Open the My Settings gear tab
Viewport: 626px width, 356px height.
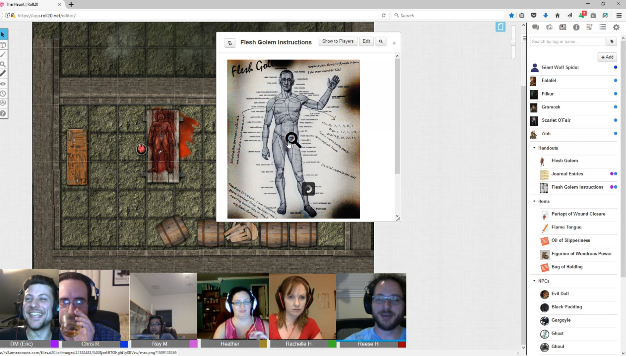click(616, 27)
